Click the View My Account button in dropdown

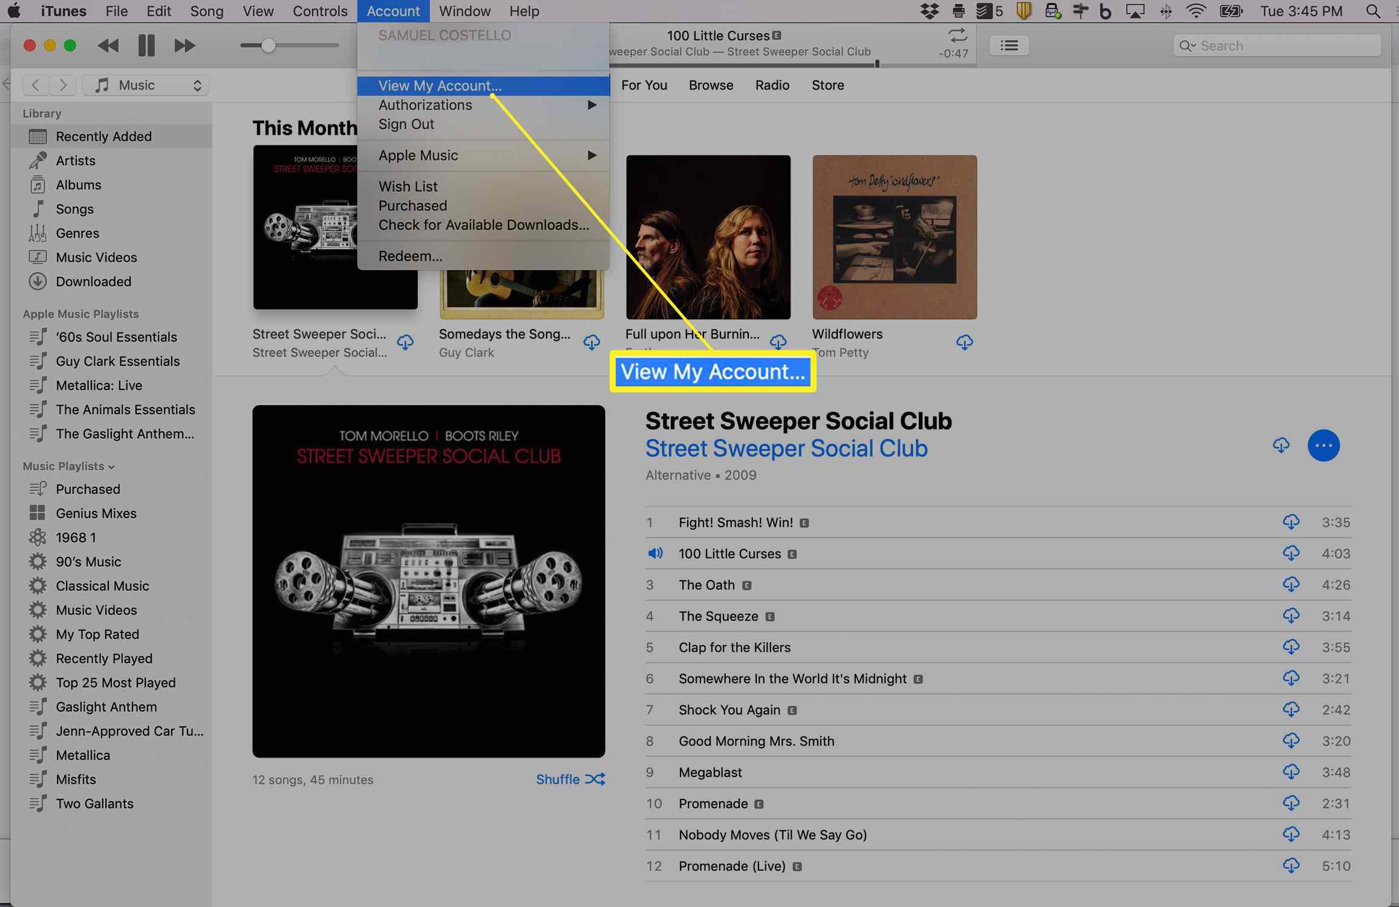[440, 86]
